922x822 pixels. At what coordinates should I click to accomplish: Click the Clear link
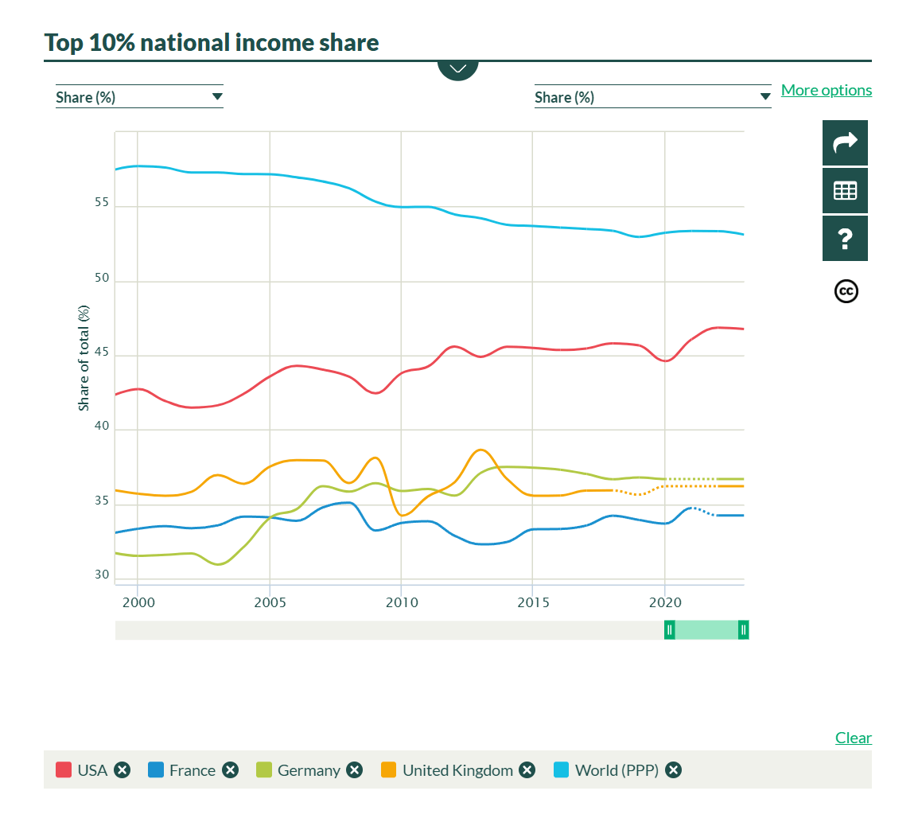[853, 738]
